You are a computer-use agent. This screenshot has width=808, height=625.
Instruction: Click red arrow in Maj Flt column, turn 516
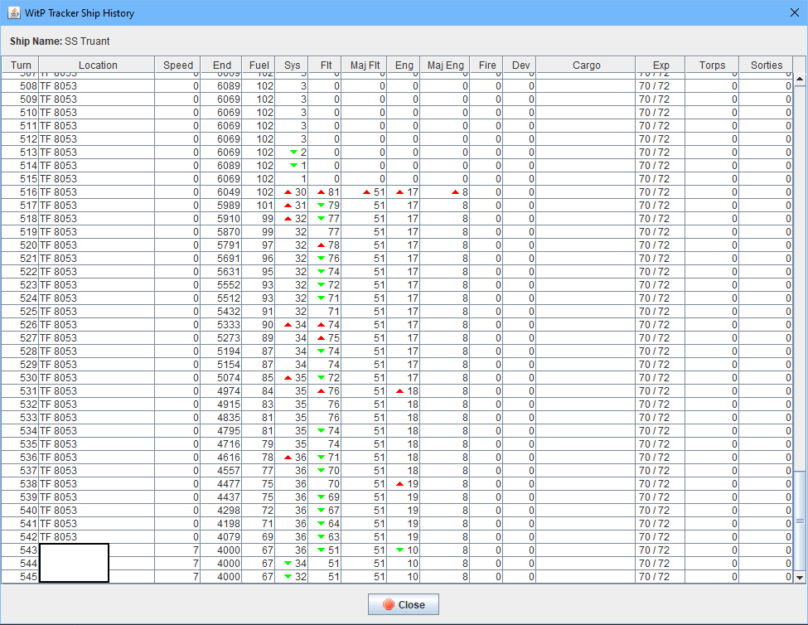(367, 192)
